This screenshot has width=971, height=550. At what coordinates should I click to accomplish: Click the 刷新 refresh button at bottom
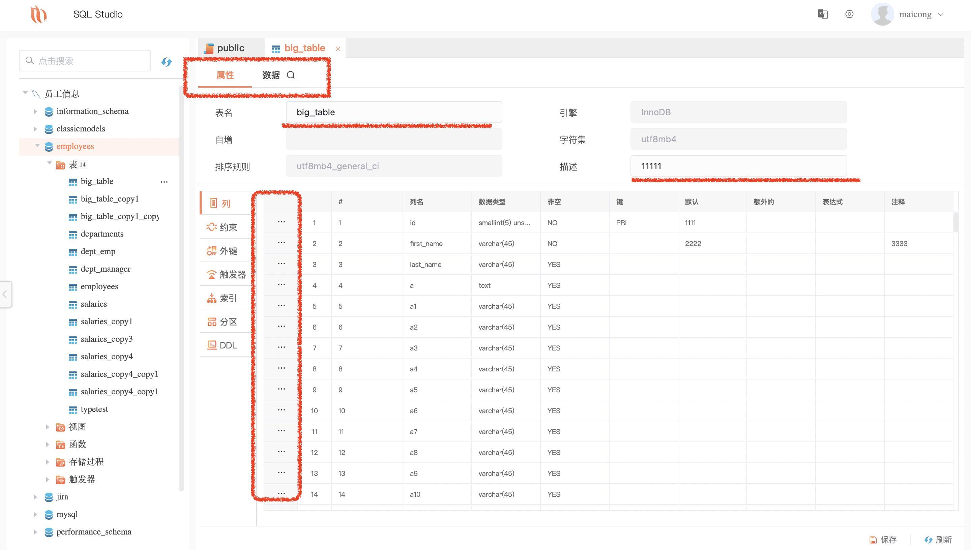point(939,540)
